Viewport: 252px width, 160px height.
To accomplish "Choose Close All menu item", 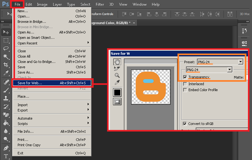I will [52, 56].
